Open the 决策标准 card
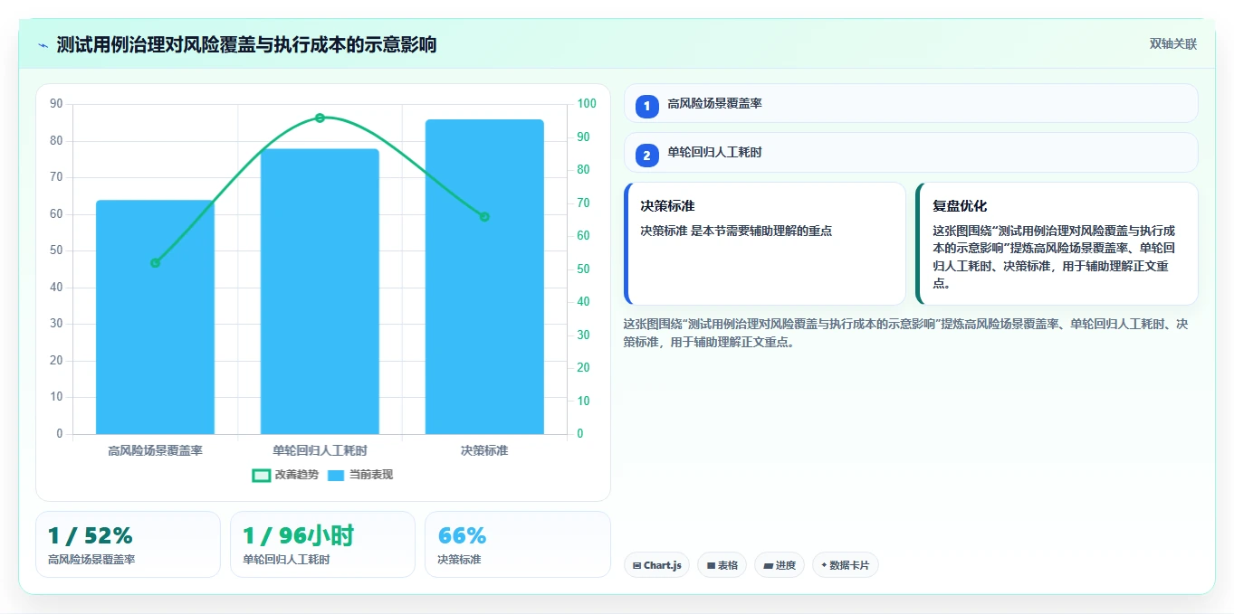Screen dimensions: 1234x614 pyautogui.click(x=765, y=244)
